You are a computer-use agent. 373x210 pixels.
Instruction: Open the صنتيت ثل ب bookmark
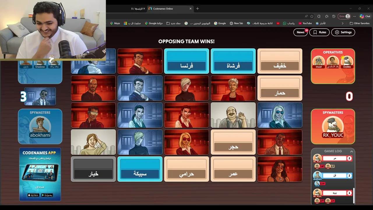(x=132, y=23)
